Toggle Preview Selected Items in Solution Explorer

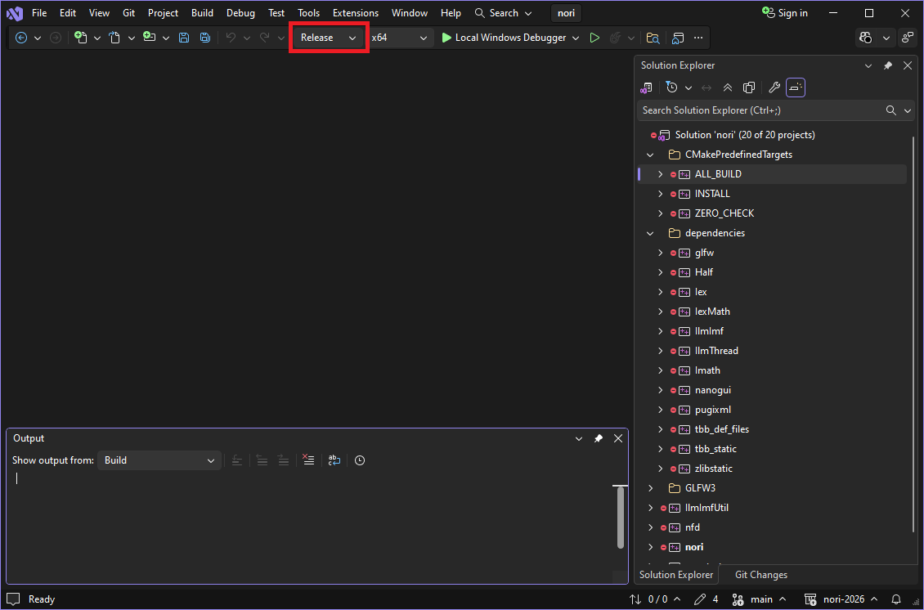(796, 87)
